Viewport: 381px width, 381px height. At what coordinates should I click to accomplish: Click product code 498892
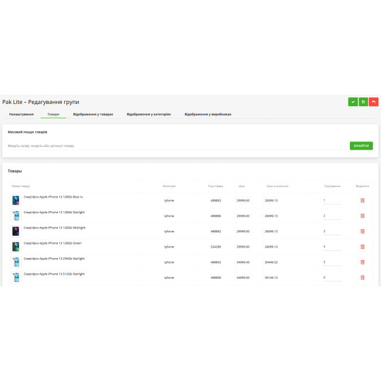(x=216, y=262)
